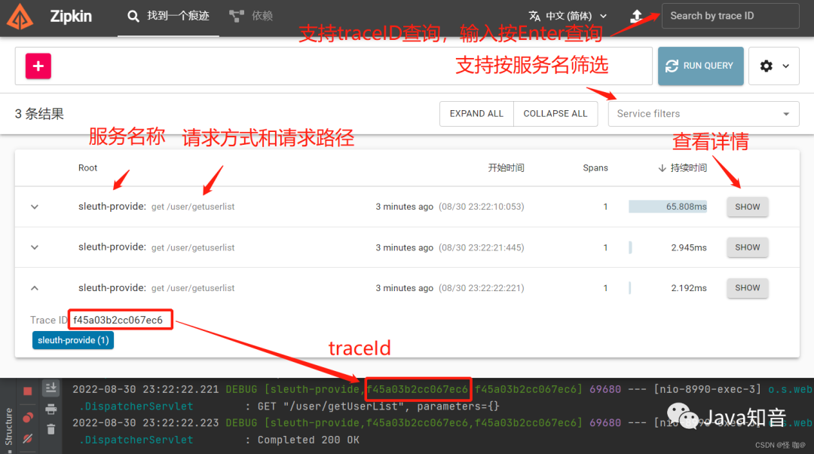
Task: Toggle soft-wrap using the slashed circle icon
Action: point(26,436)
